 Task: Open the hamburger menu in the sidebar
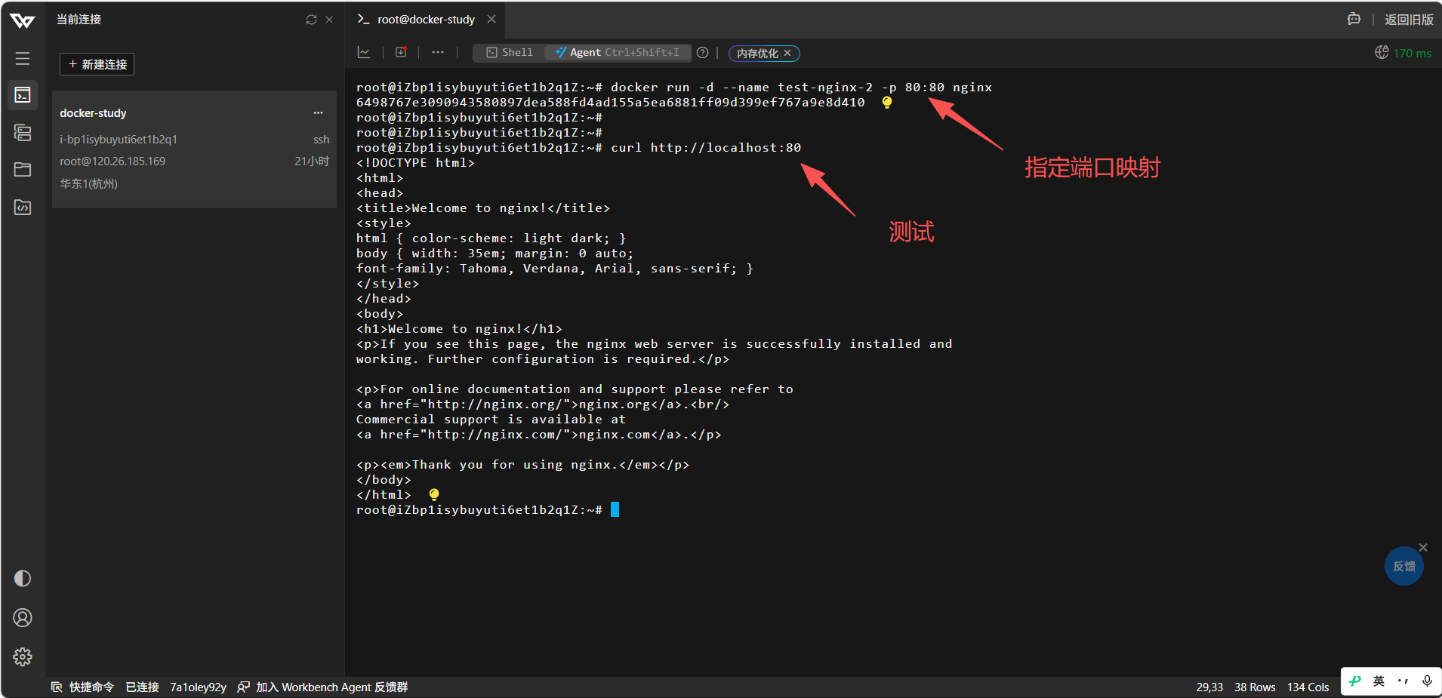coord(23,58)
